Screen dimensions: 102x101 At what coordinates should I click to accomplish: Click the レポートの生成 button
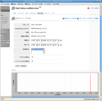coord(21,66)
